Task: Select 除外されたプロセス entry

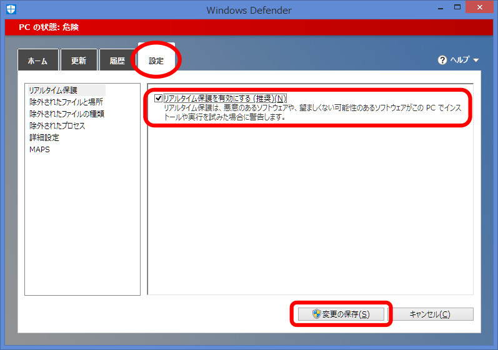Action: tap(57, 126)
